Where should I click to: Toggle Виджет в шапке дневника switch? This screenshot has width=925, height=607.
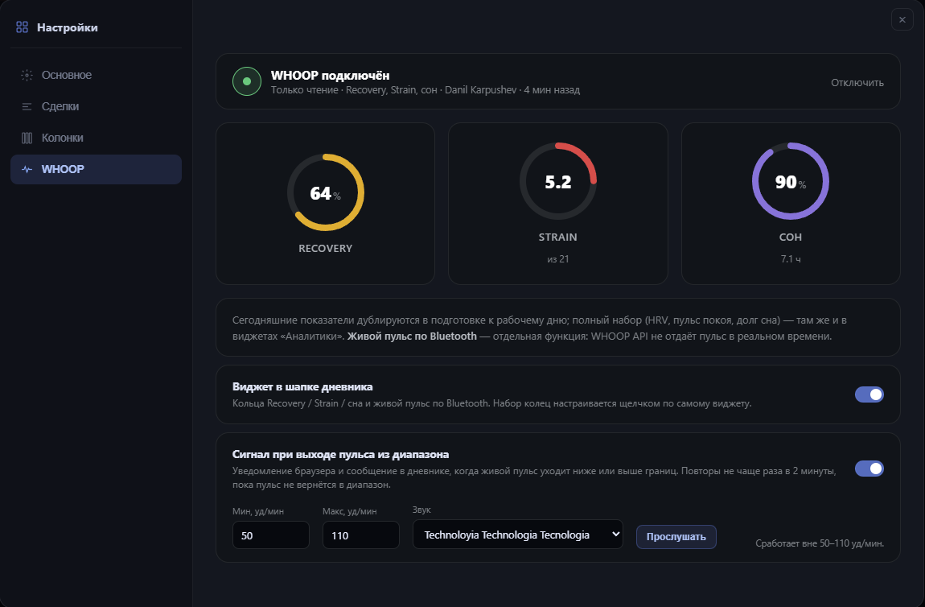pyautogui.click(x=869, y=394)
